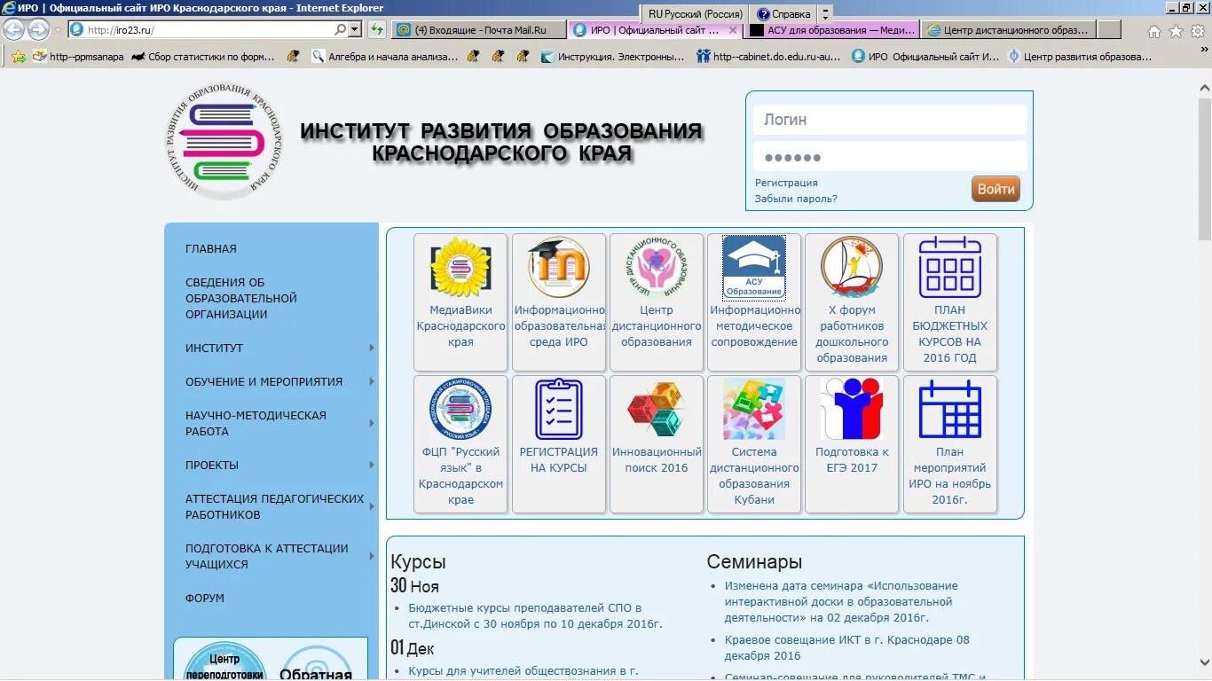The height and width of the screenshot is (681, 1212).
Task: Open X форум работников дошкольного образования tile
Action: tap(851, 301)
